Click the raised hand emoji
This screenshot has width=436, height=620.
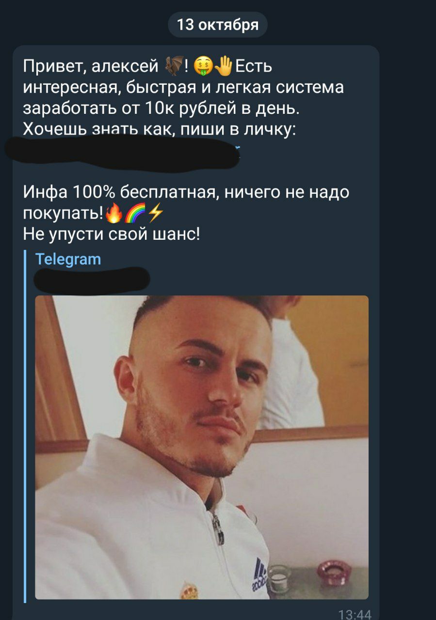224,66
